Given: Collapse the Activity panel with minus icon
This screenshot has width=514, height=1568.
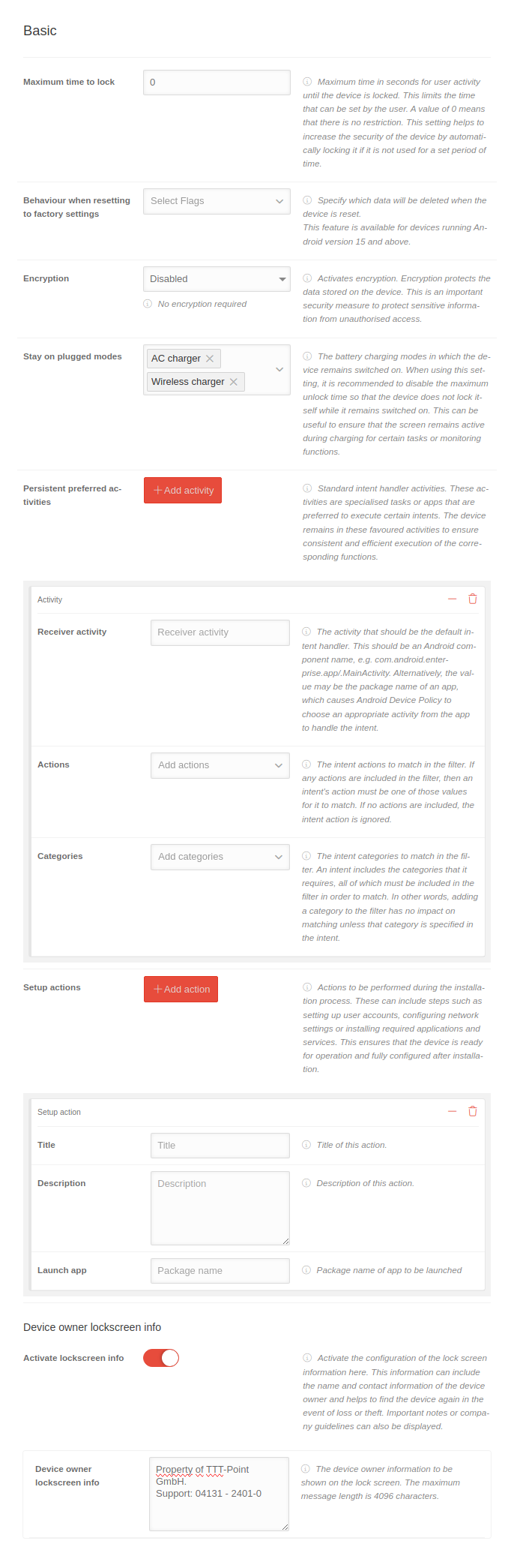Looking at the screenshot, I should coord(452,599).
